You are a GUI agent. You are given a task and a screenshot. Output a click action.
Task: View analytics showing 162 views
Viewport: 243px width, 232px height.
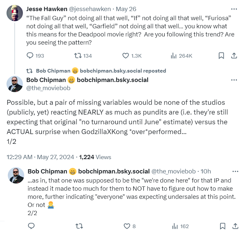tap(175, 226)
